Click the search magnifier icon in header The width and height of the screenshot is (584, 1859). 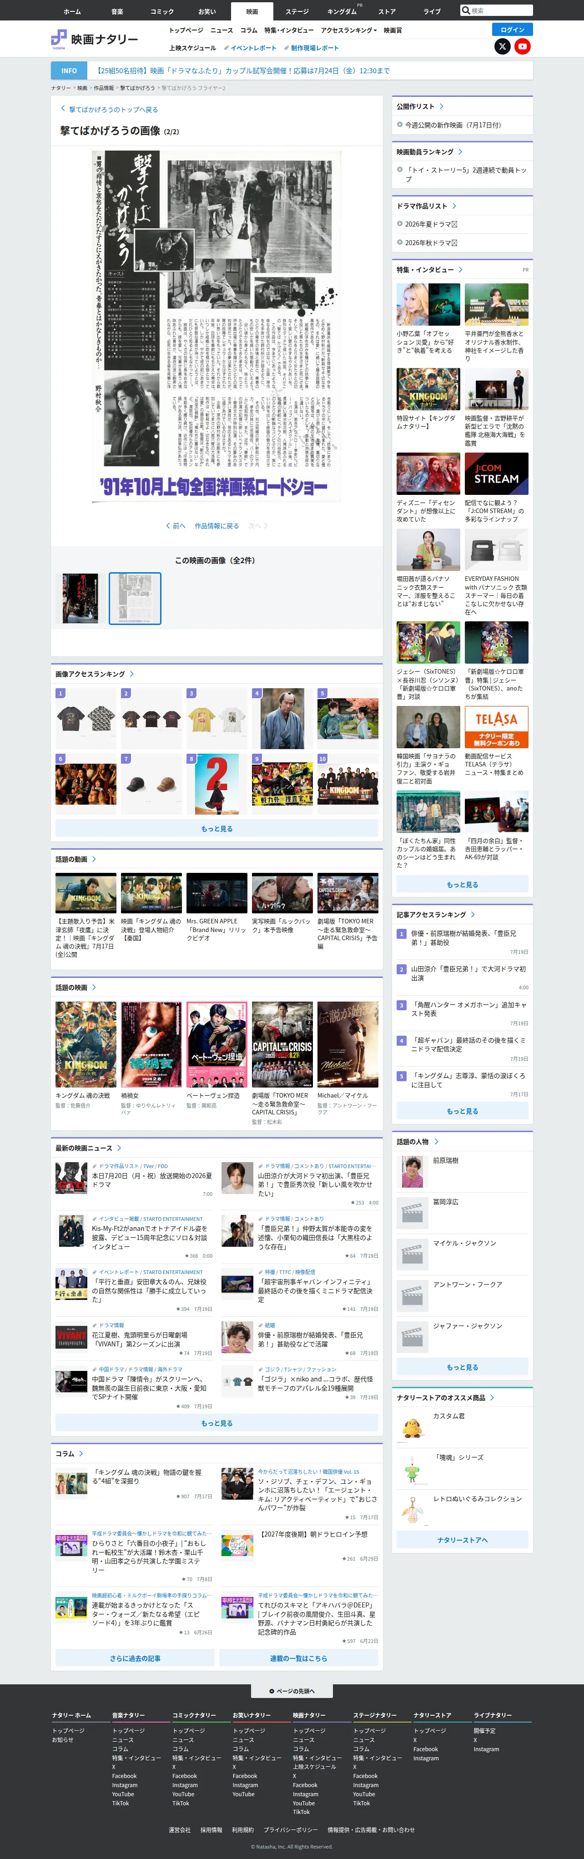coord(466,10)
